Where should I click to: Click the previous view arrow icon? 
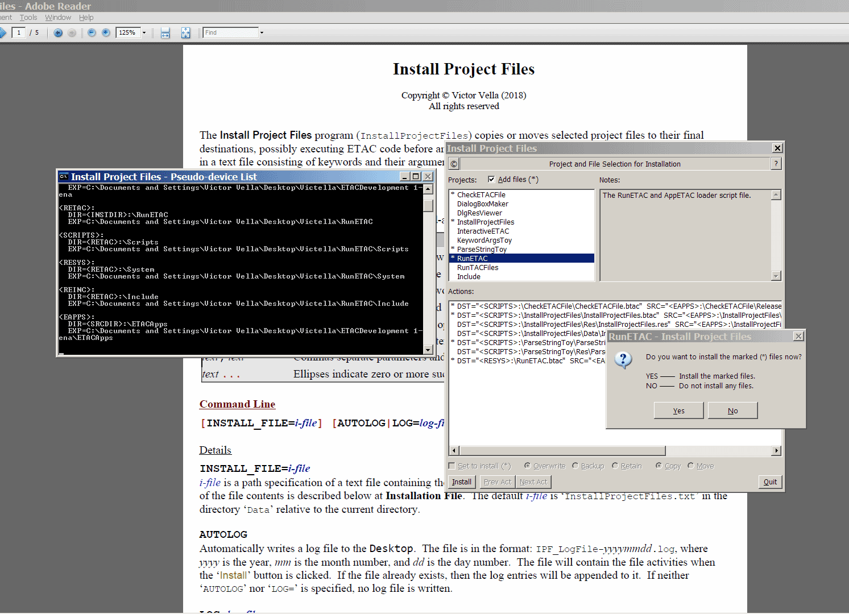click(x=58, y=33)
